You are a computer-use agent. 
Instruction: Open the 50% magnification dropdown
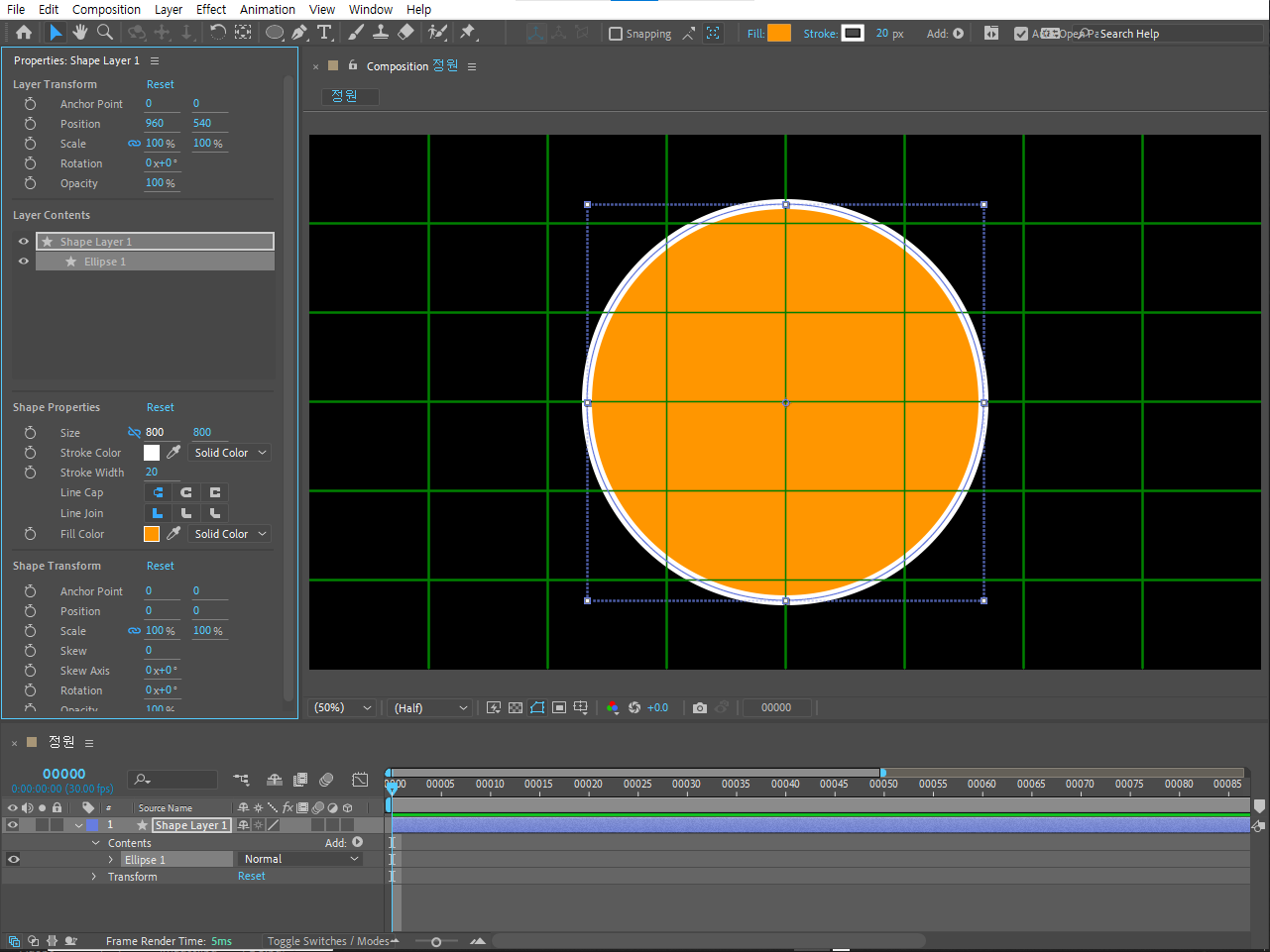pos(343,707)
